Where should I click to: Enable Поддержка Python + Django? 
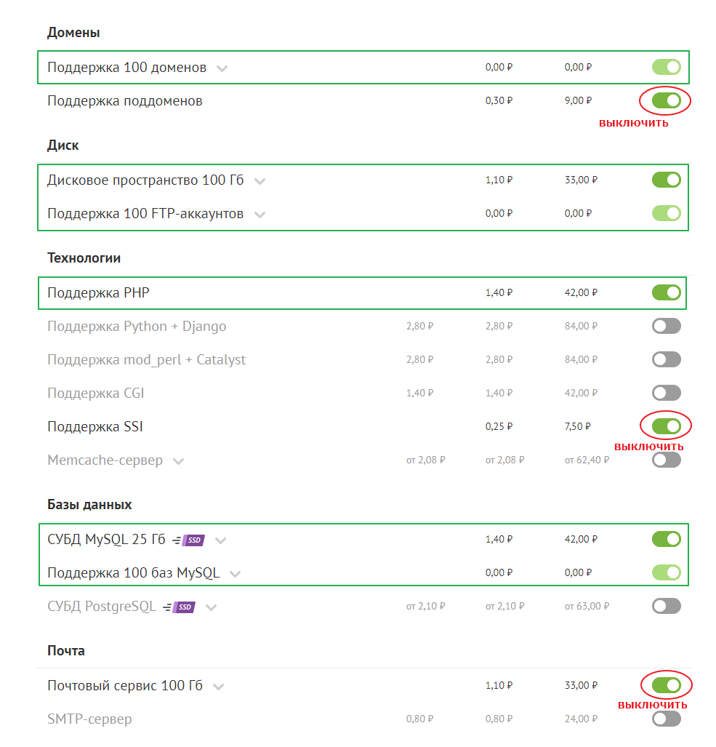(666, 327)
